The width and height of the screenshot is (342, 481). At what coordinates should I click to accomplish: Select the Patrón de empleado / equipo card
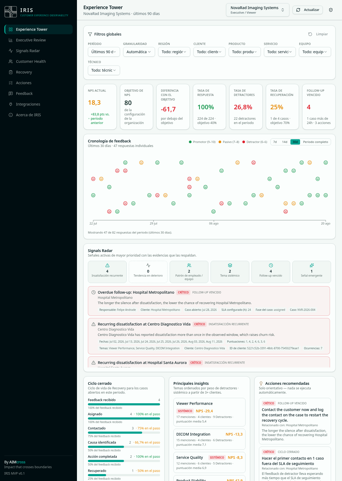[x=189, y=272]
